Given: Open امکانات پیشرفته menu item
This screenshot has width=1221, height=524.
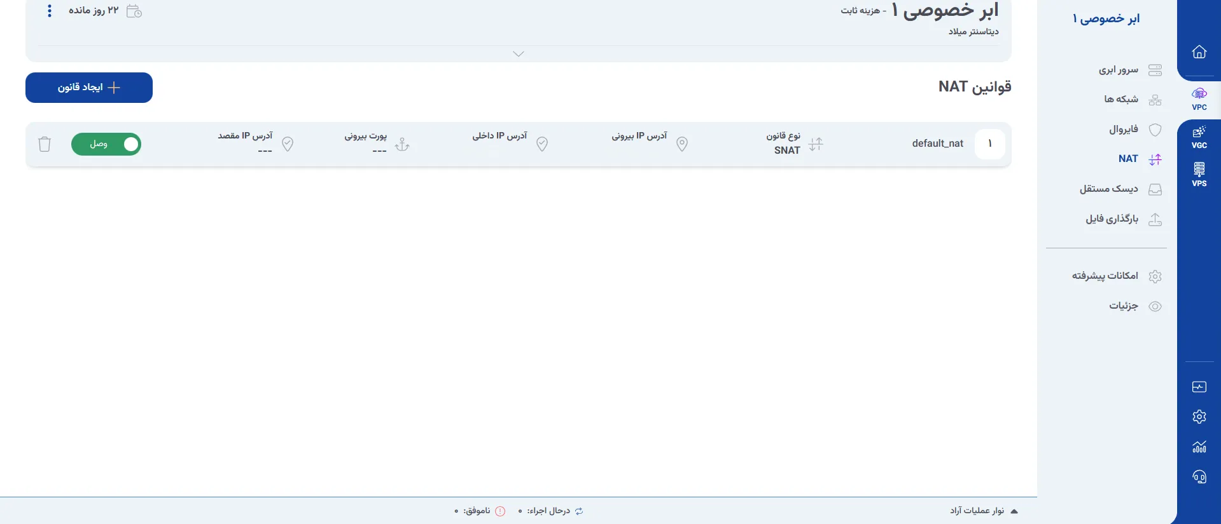Looking at the screenshot, I should coord(1117,276).
